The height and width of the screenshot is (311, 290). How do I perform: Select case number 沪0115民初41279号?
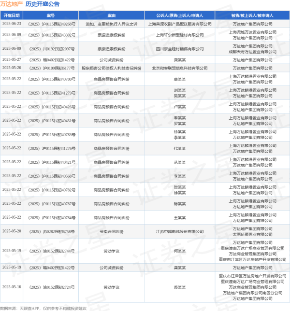pyautogui.click(x=52, y=93)
